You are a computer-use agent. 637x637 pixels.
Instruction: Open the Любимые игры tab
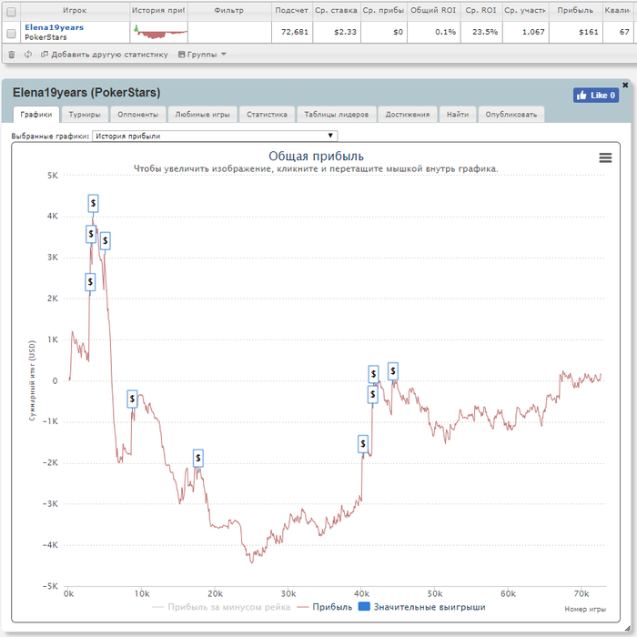[202, 115]
